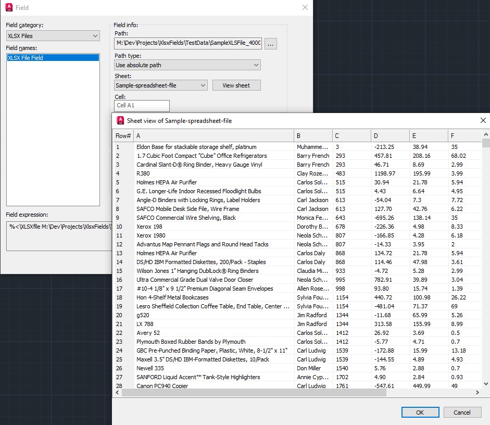Screen dimensions: 490x425
Task: Select XLSX File Field in Field names
Action: point(52,58)
